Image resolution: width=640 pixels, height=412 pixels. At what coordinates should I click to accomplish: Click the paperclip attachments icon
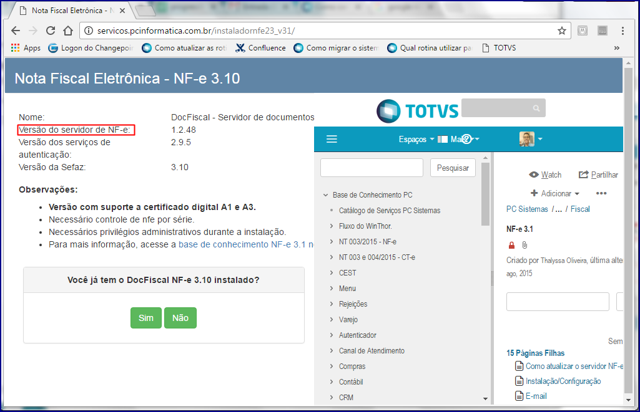[525, 245]
